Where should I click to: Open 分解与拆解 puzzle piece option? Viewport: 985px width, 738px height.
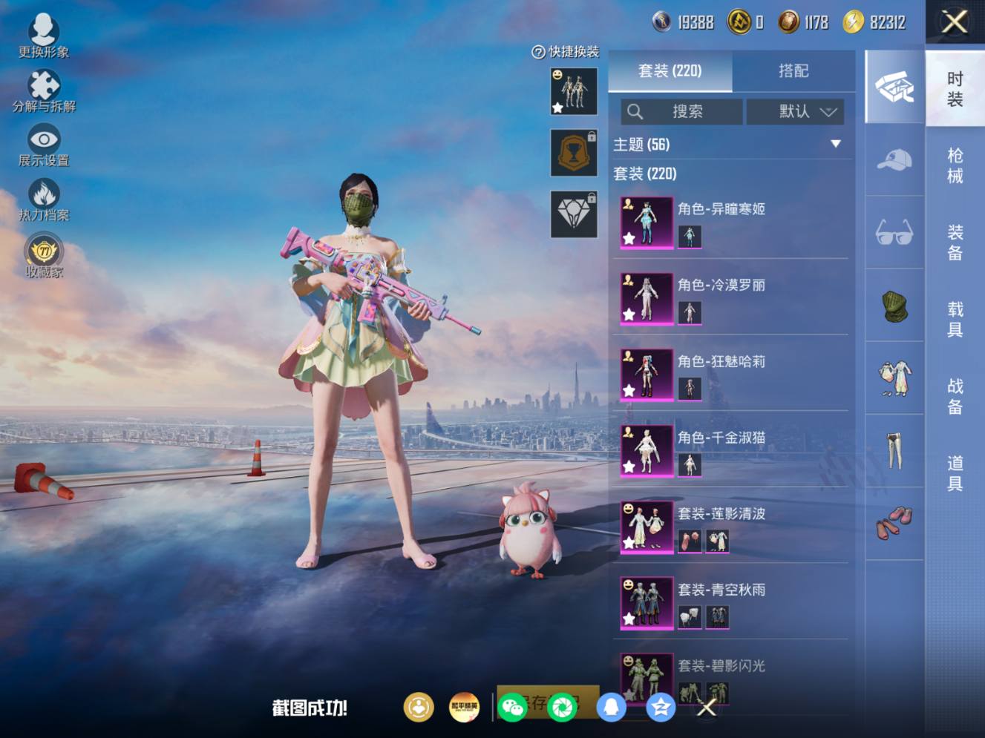[x=44, y=90]
